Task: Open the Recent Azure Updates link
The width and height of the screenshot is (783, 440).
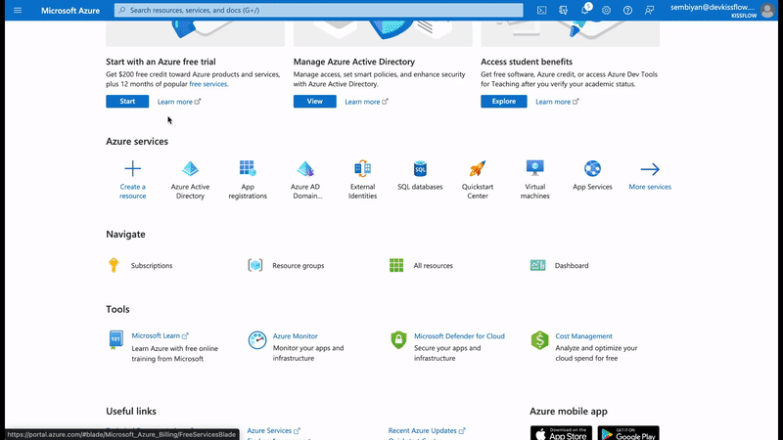Action: 427,430
